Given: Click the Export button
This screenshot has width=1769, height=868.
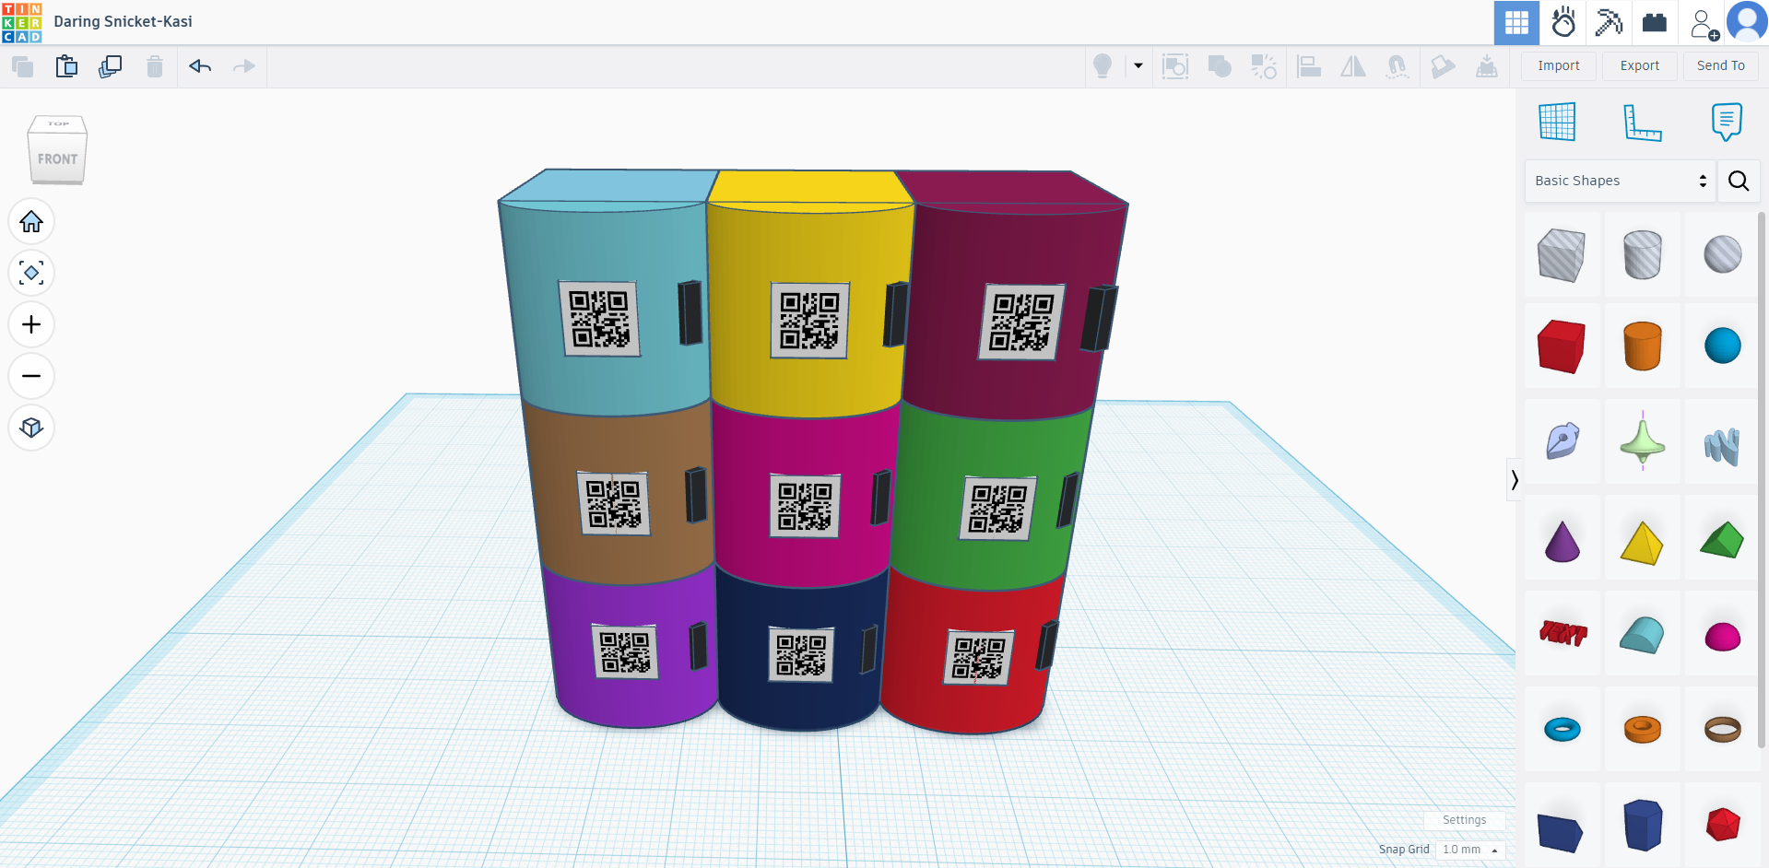Looking at the screenshot, I should click(1640, 65).
